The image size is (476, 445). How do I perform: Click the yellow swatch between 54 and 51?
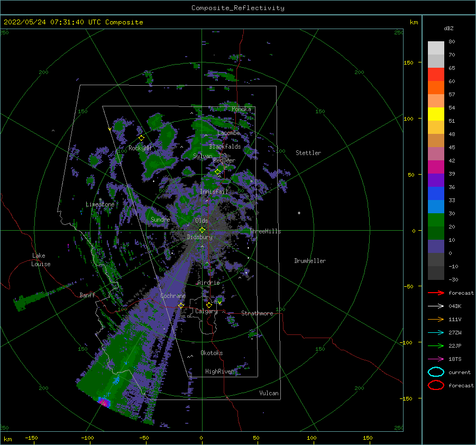[436, 114]
